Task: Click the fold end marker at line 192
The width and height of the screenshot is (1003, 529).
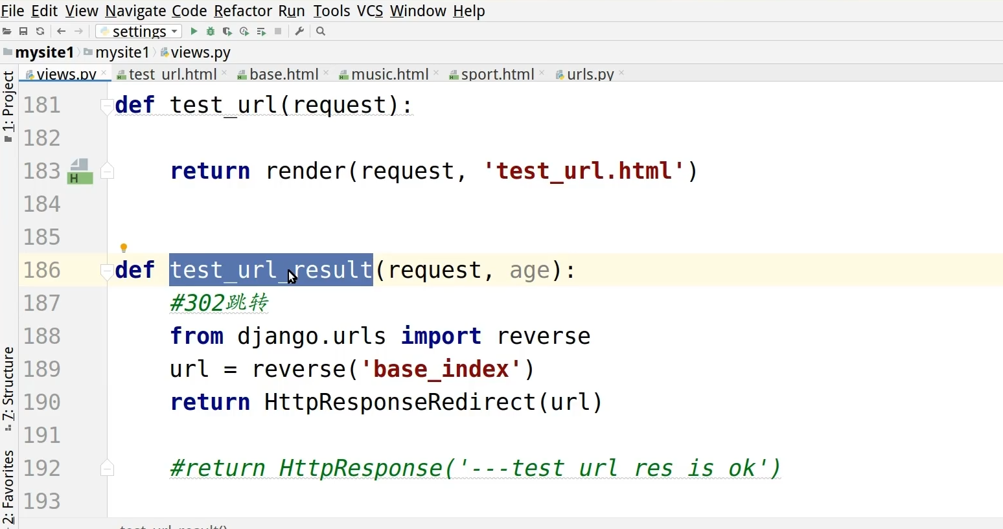Action: (x=107, y=468)
